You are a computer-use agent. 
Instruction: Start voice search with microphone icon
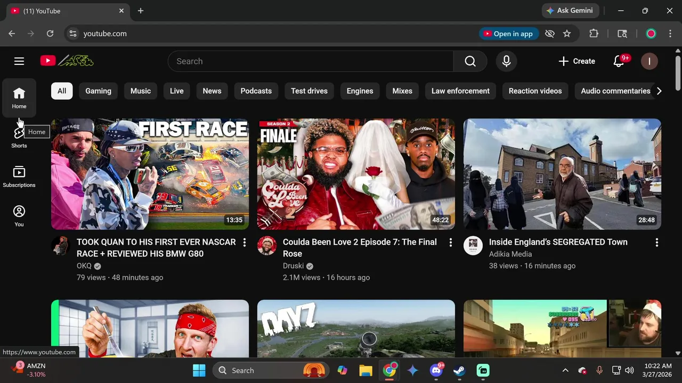pos(506,61)
